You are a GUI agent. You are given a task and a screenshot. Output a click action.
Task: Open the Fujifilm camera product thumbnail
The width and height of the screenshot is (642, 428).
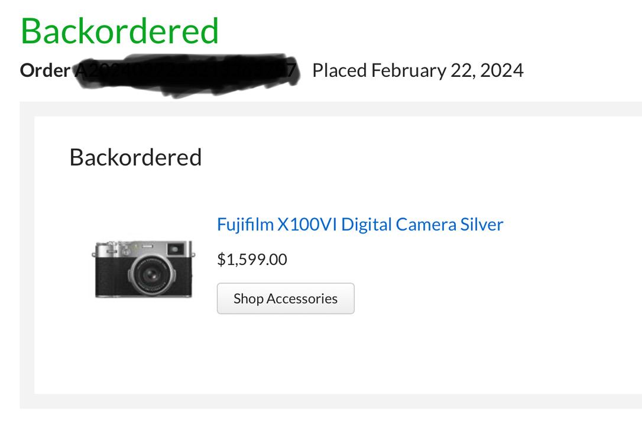coord(143,268)
